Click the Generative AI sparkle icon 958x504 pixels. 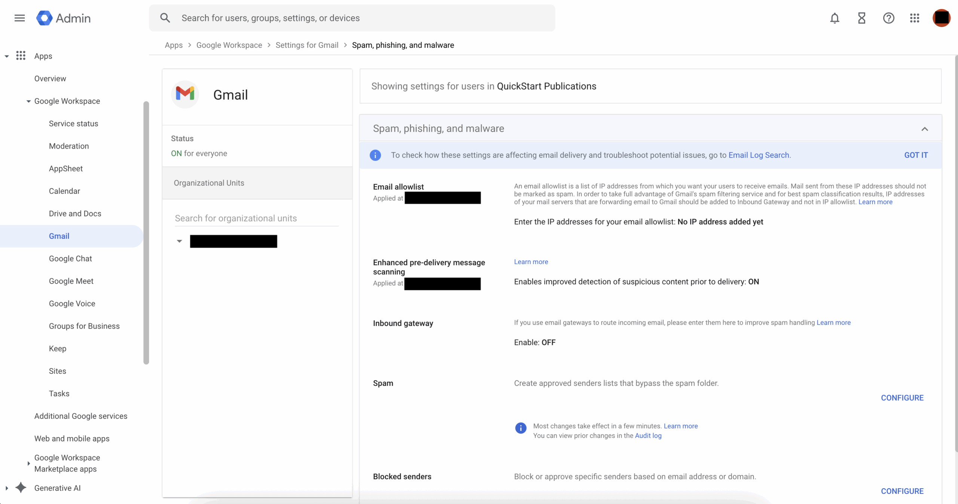tap(21, 488)
